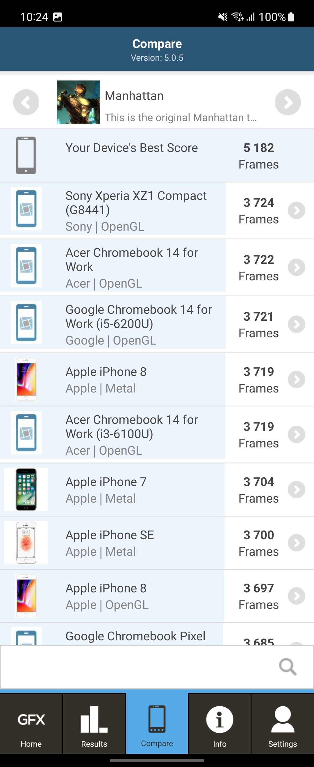Tap the Manhattan test title

click(x=134, y=96)
